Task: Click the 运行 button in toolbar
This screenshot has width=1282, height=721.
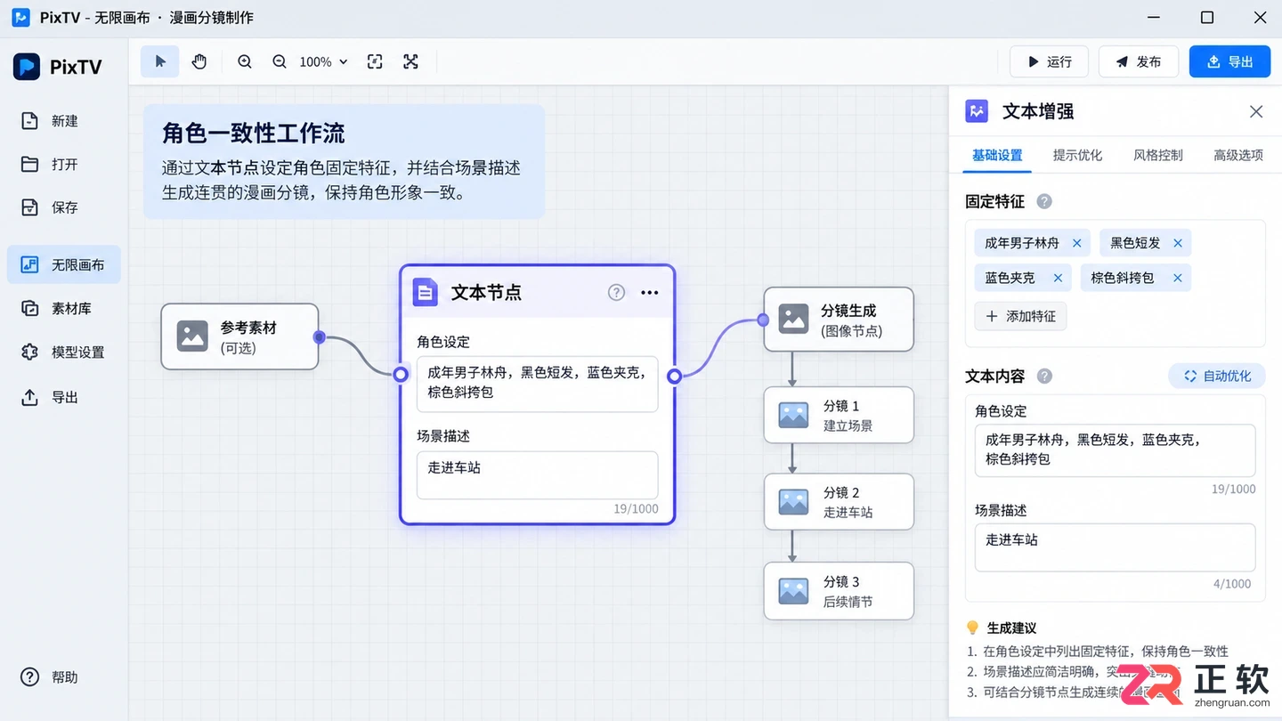Action: click(x=1049, y=61)
